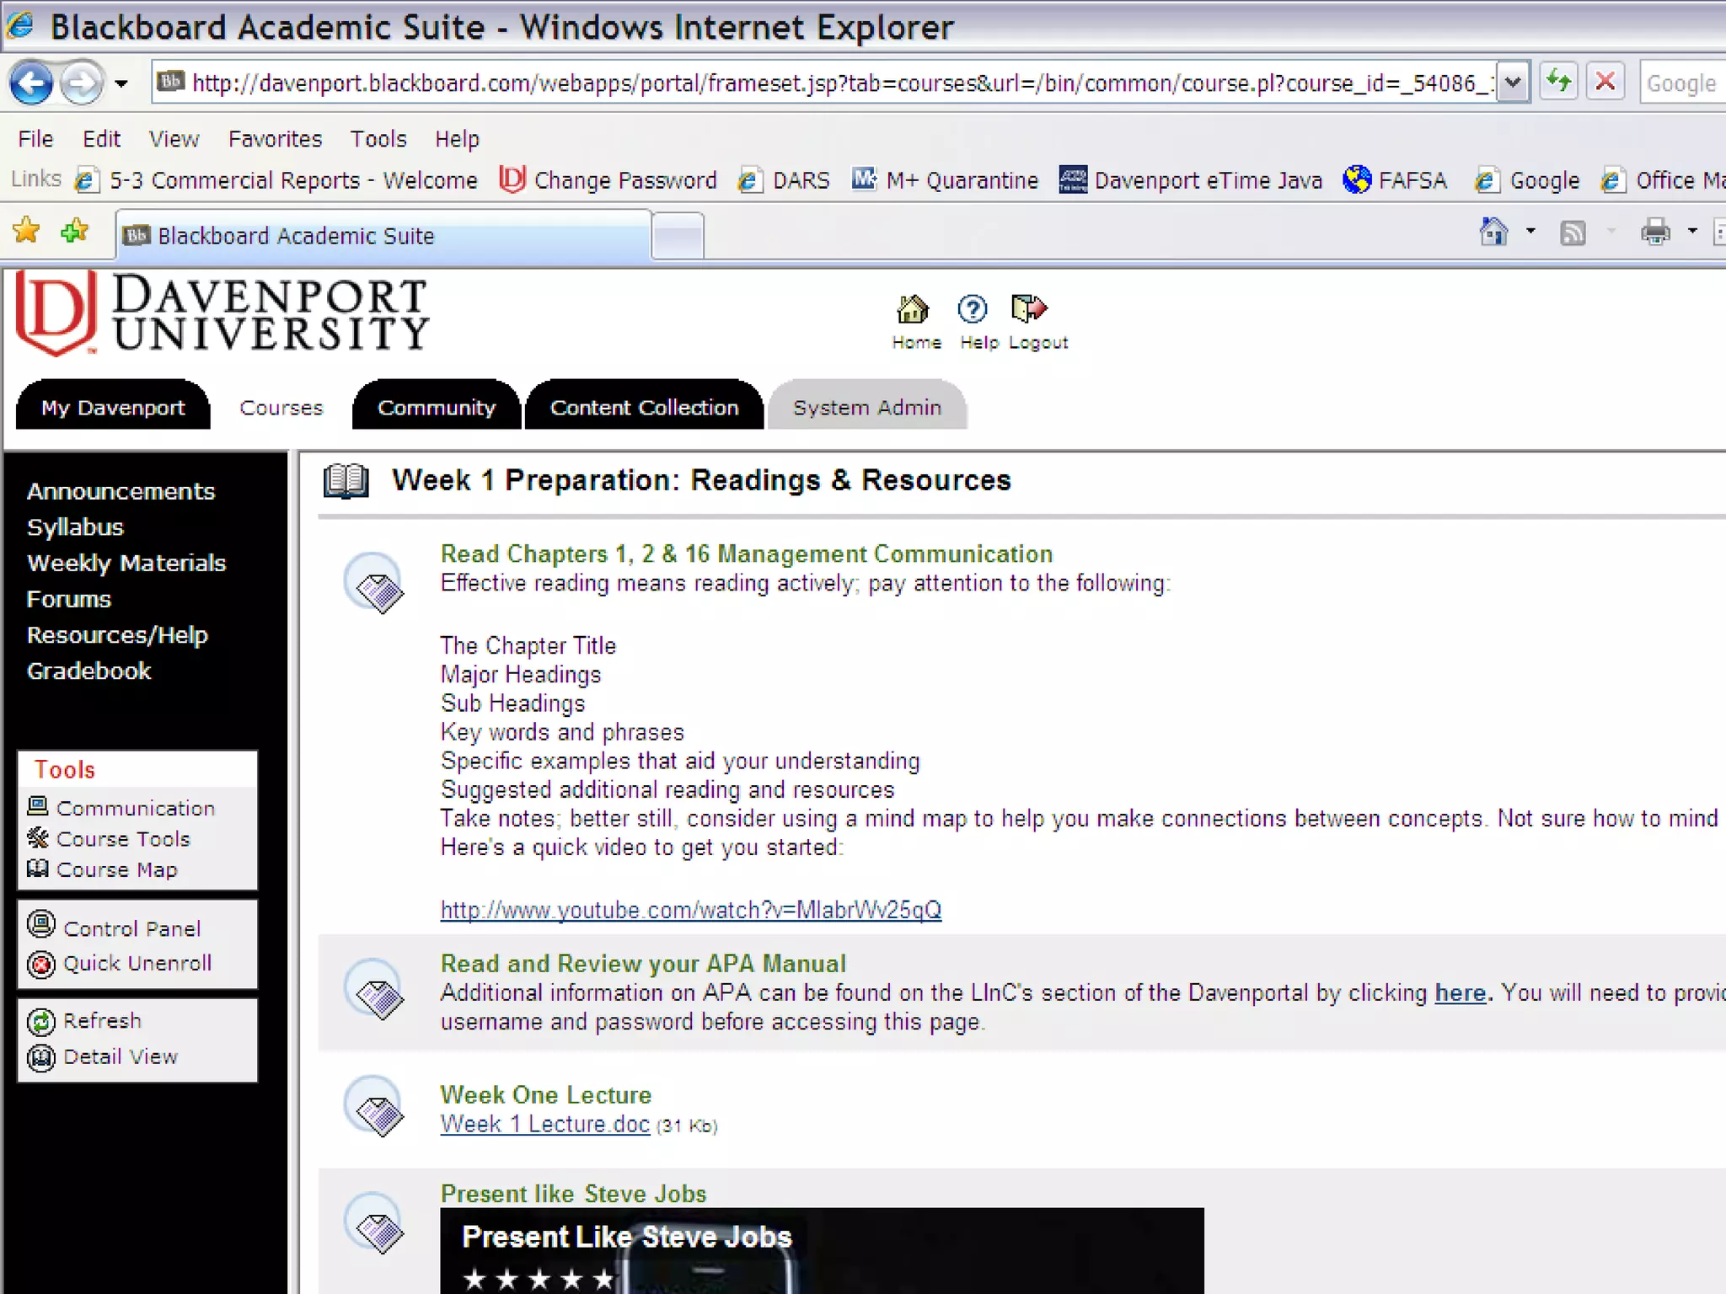Click the Favorites star icon
This screenshot has width=1726, height=1294.
click(x=27, y=231)
